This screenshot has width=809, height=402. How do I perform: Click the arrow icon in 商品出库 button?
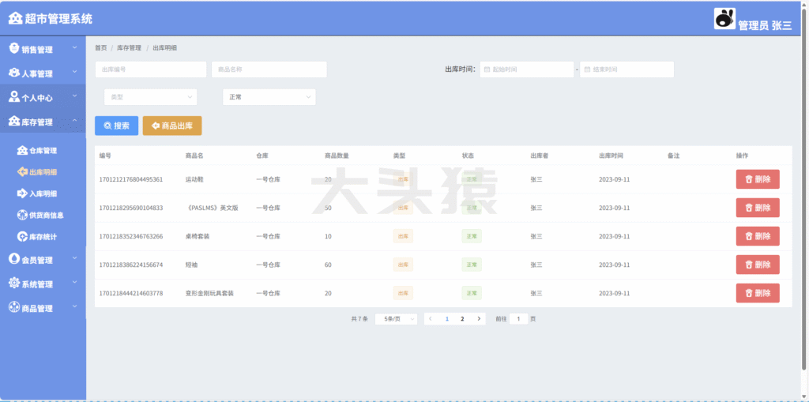coord(156,126)
